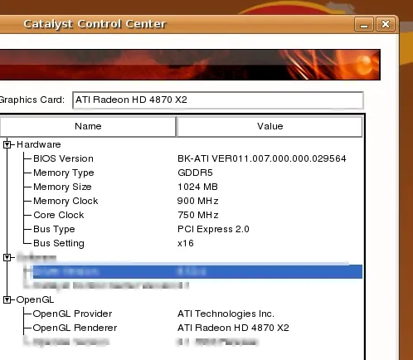This screenshot has height=360, width=413.
Task: Click the 1024 MB value
Action: coord(197,187)
